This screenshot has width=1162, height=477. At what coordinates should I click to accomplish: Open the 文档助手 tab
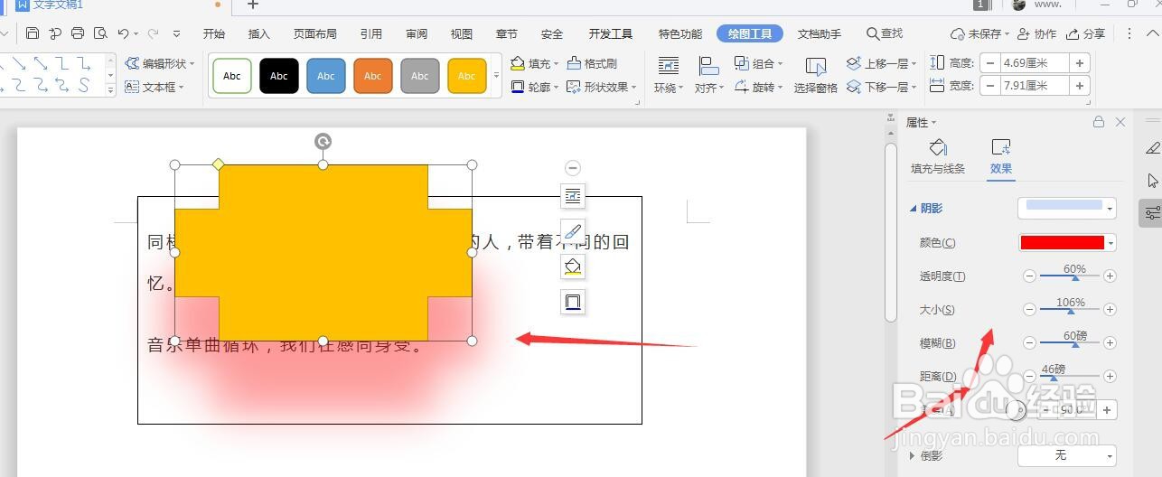coord(820,34)
